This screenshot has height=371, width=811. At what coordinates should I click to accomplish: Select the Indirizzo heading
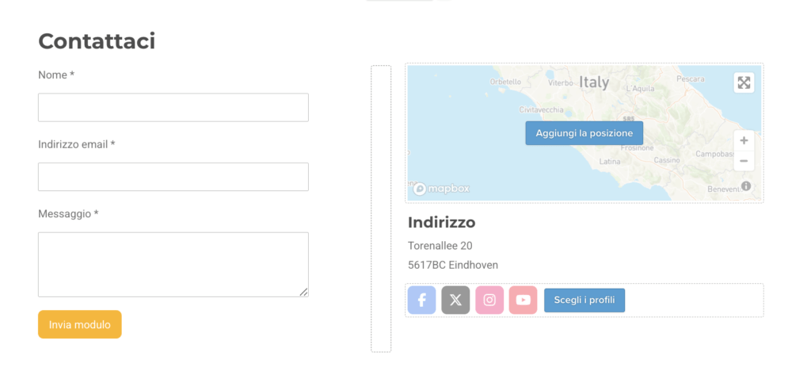pyautogui.click(x=441, y=222)
